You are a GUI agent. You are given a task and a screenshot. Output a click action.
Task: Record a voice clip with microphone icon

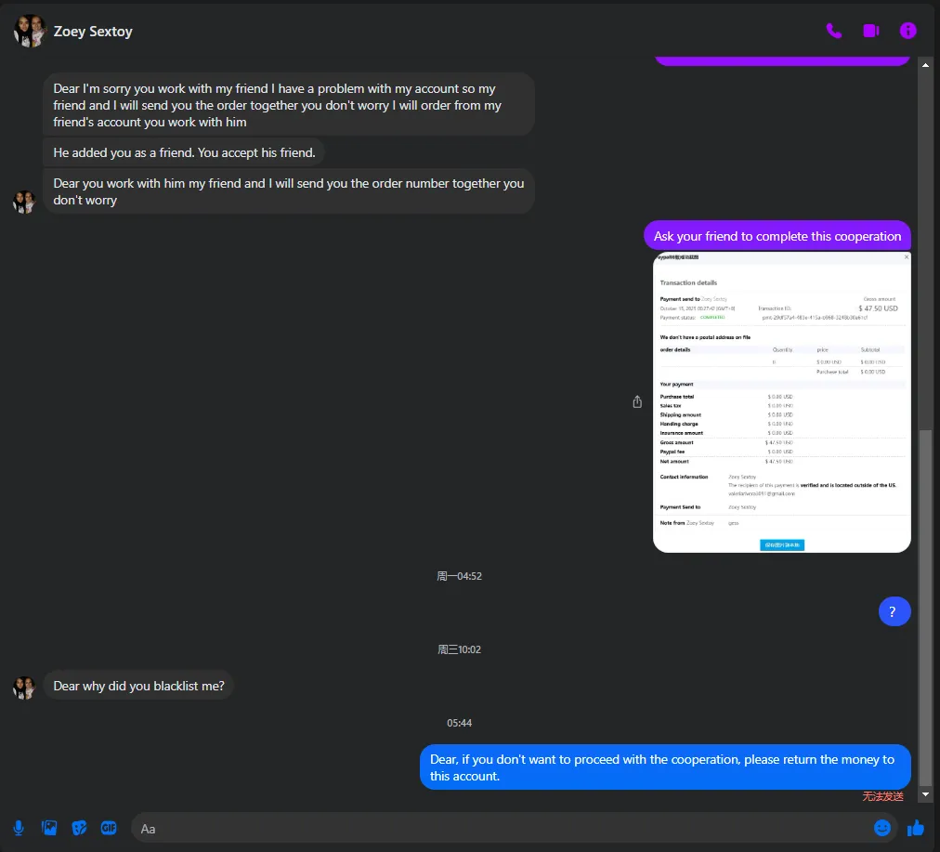(19, 828)
